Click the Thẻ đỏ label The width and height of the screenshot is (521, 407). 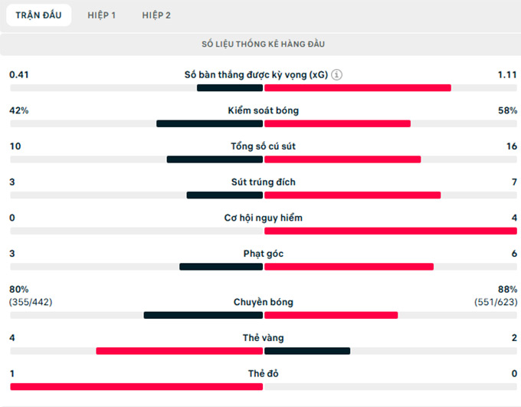[264, 374]
